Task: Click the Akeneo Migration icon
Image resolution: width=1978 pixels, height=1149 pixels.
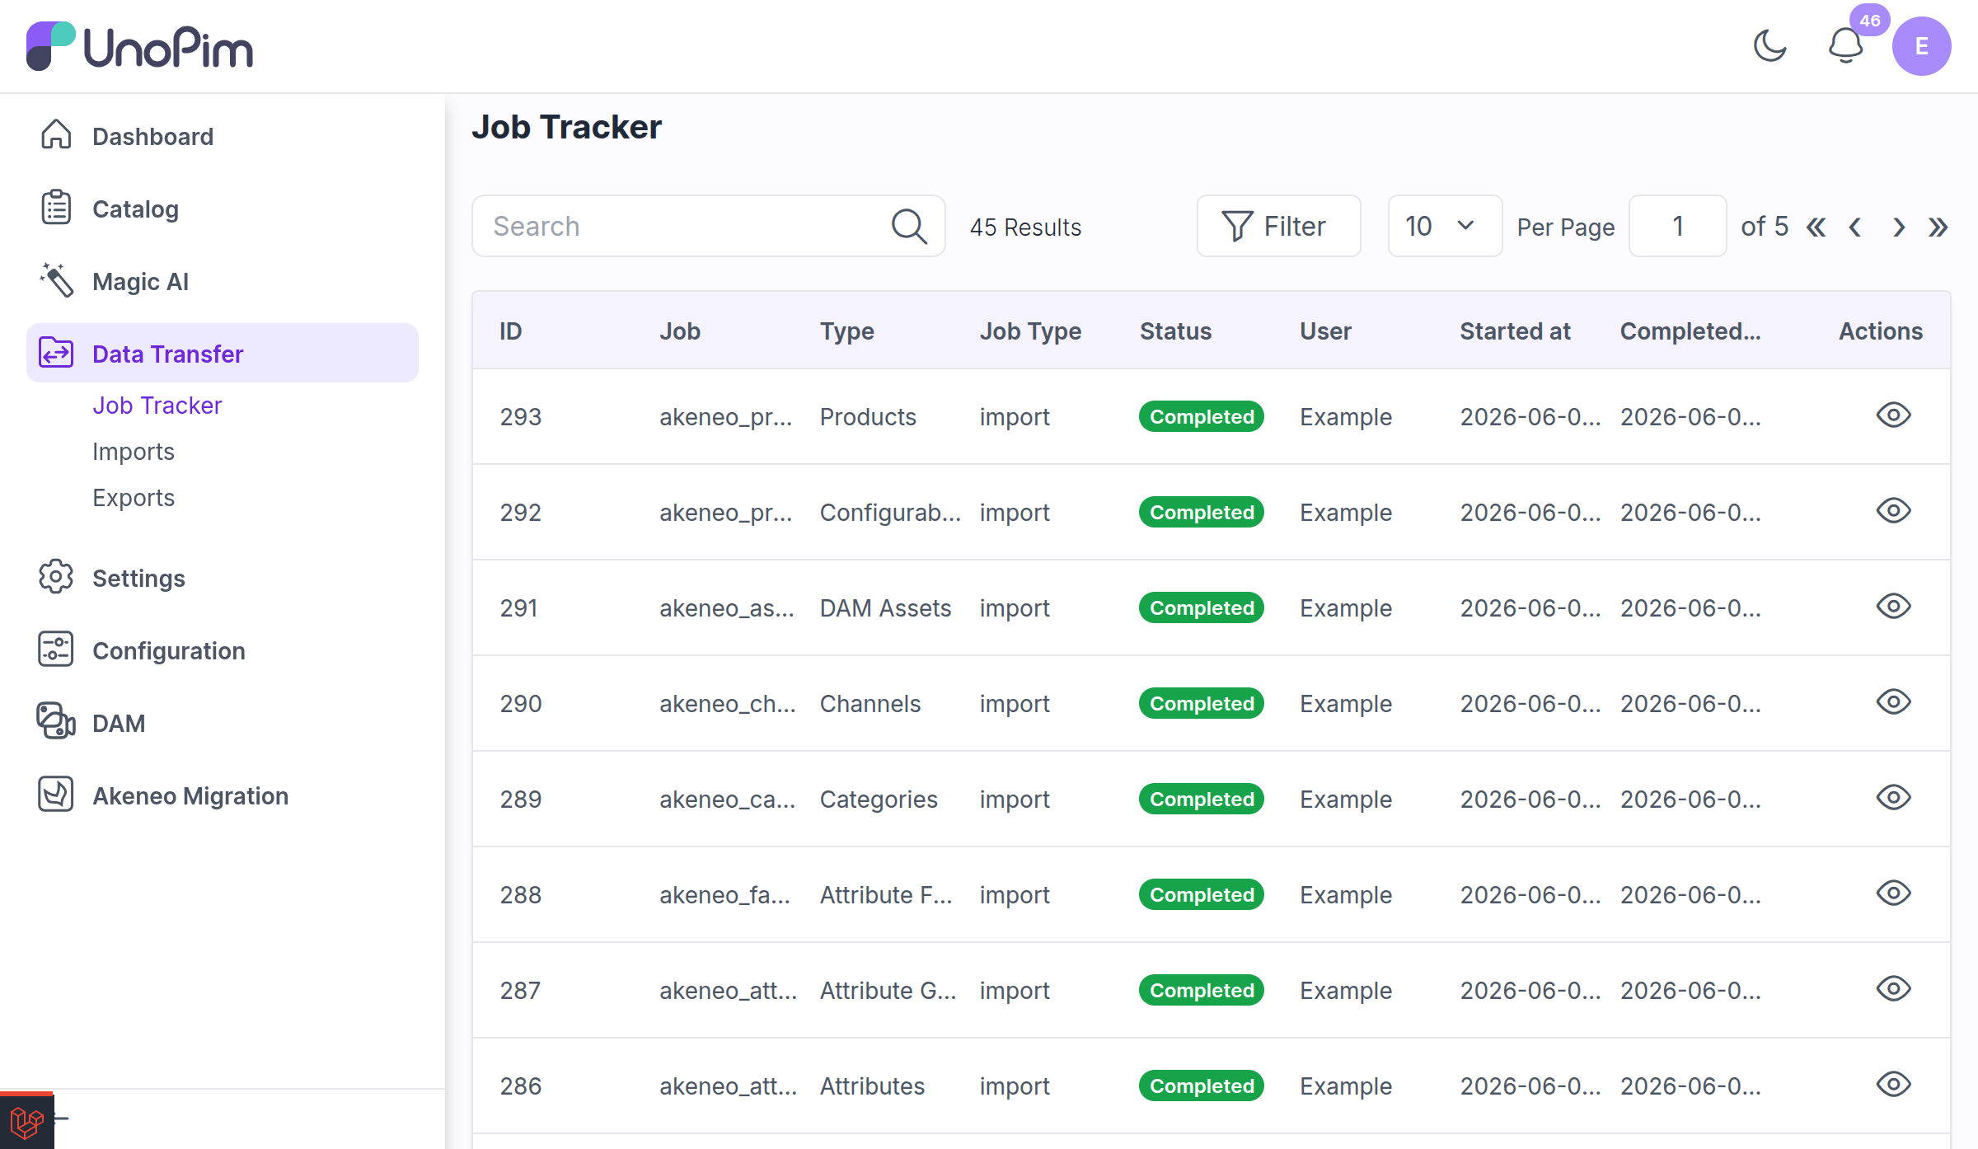Action: 56,795
